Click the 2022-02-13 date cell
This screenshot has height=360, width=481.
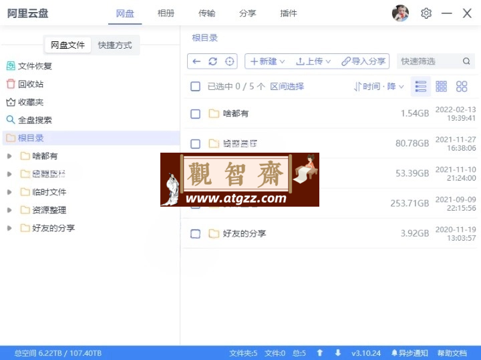[456, 114]
